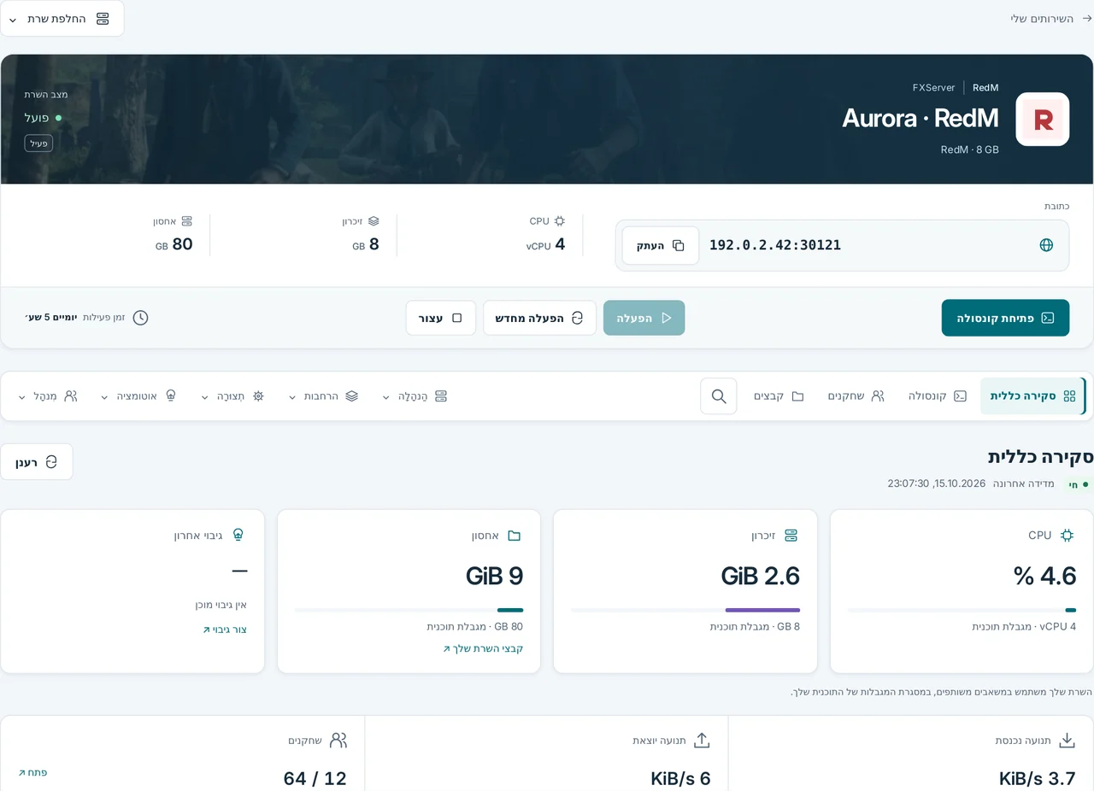This screenshot has width=1094, height=791.
Task: Click the storage usage progress bar
Action: [x=409, y=610]
